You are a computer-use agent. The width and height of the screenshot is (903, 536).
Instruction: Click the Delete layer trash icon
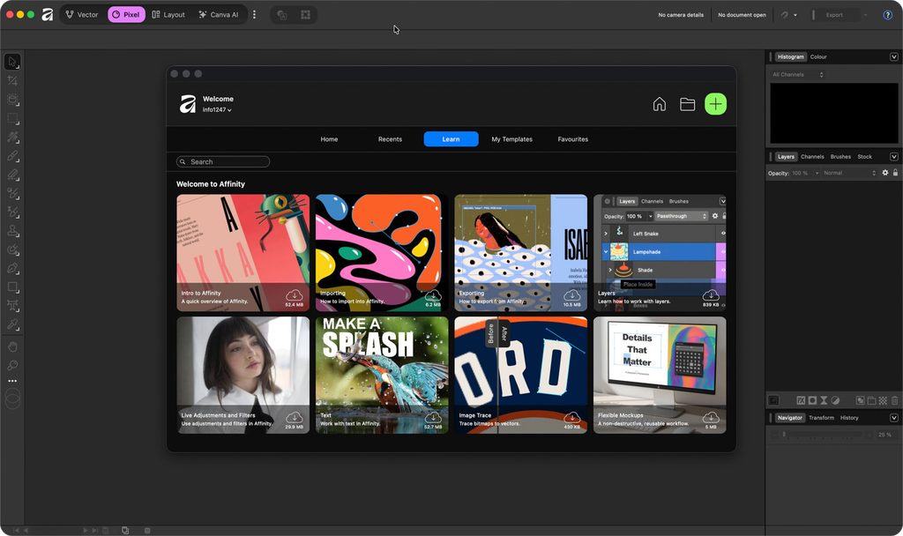[x=894, y=401]
